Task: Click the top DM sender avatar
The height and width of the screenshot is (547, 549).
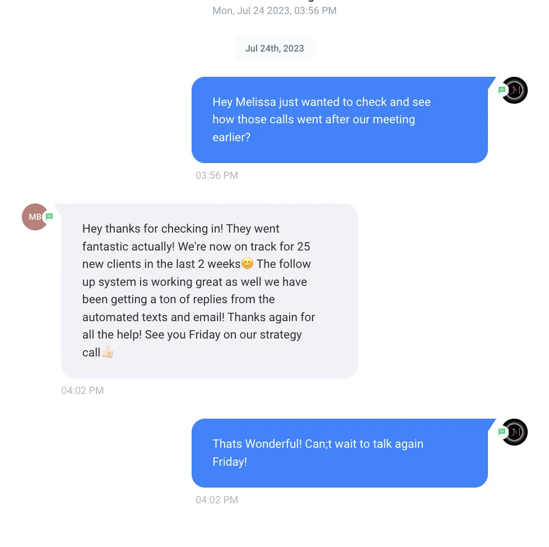Action: point(514,90)
